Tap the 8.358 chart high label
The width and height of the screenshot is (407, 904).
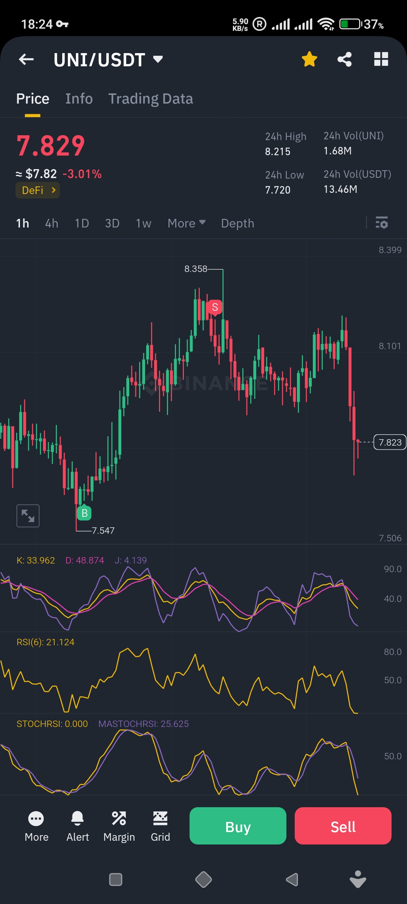(196, 269)
